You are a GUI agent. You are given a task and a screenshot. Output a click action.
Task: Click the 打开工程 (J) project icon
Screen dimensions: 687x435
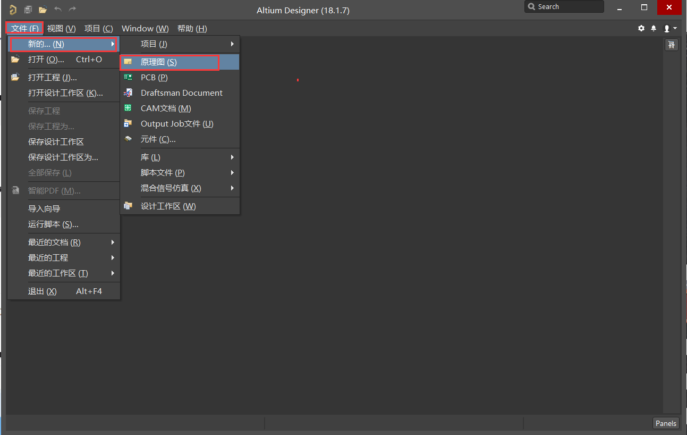(x=15, y=78)
